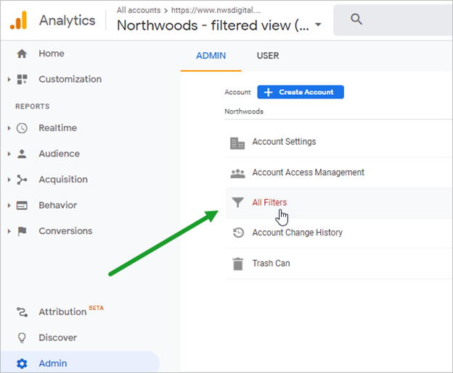
Task: Click the All Filters funnel icon
Action: tap(238, 202)
